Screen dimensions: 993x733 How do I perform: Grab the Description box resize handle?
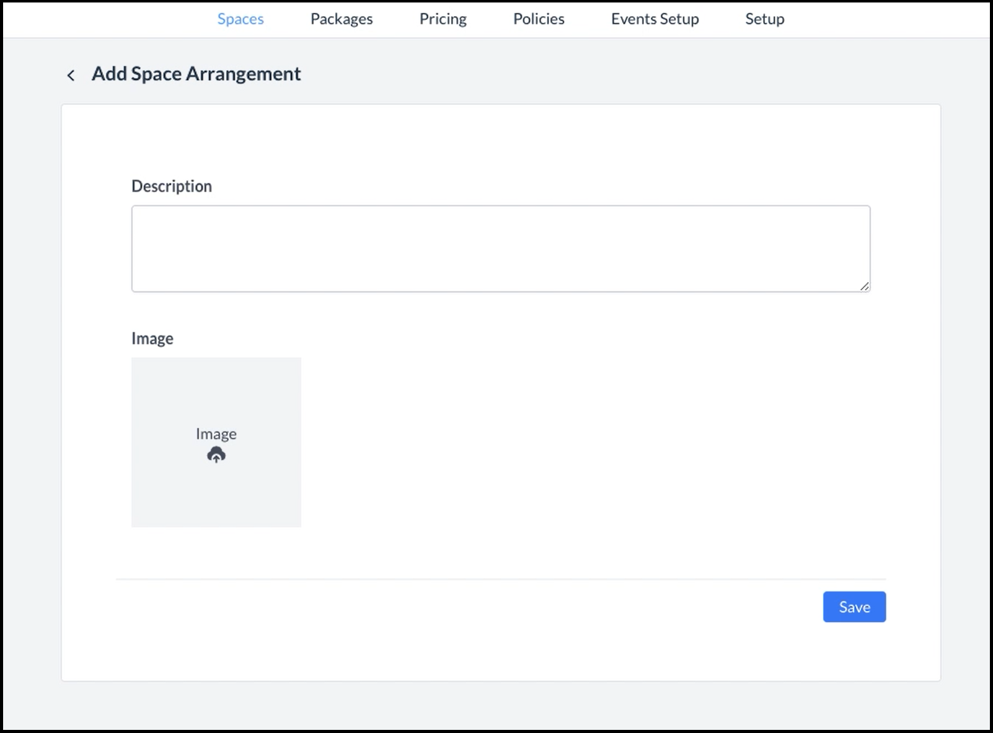(864, 286)
